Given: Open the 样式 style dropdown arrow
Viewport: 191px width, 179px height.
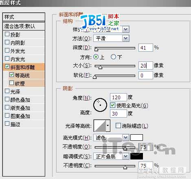Looking at the screenshot, I should pos(126,29).
